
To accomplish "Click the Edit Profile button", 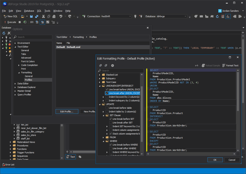I will (x=67, y=111).
